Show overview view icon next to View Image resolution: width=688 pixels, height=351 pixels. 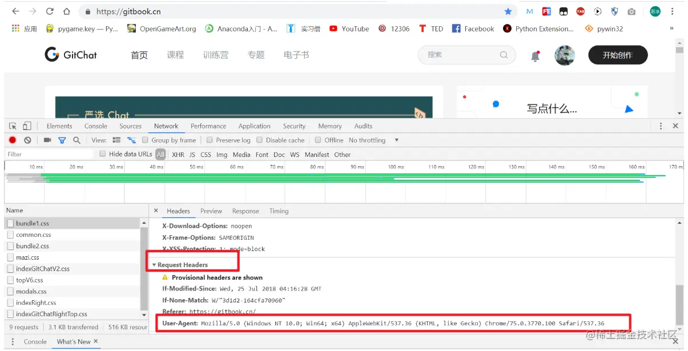pos(131,140)
